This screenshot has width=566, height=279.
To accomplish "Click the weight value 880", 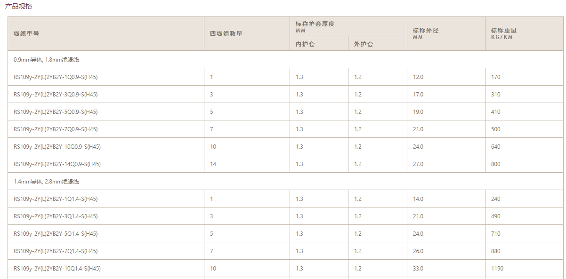I will pos(496,251).
